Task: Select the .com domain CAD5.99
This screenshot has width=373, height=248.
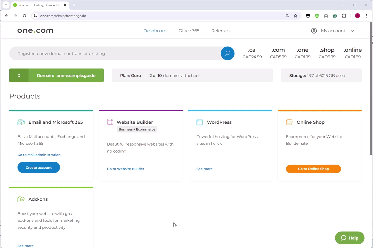Action: tap(278, 53)
